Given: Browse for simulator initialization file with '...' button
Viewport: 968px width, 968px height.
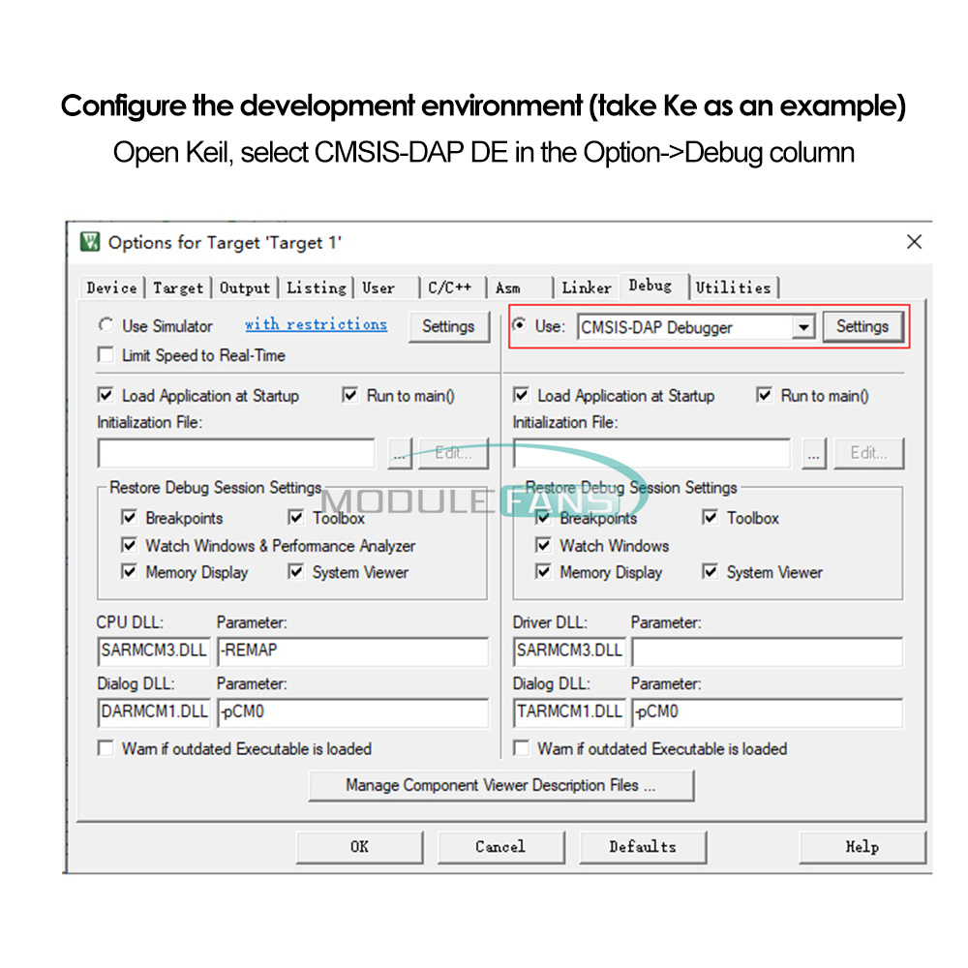Looking at the screenshot, I should (400, 453).
